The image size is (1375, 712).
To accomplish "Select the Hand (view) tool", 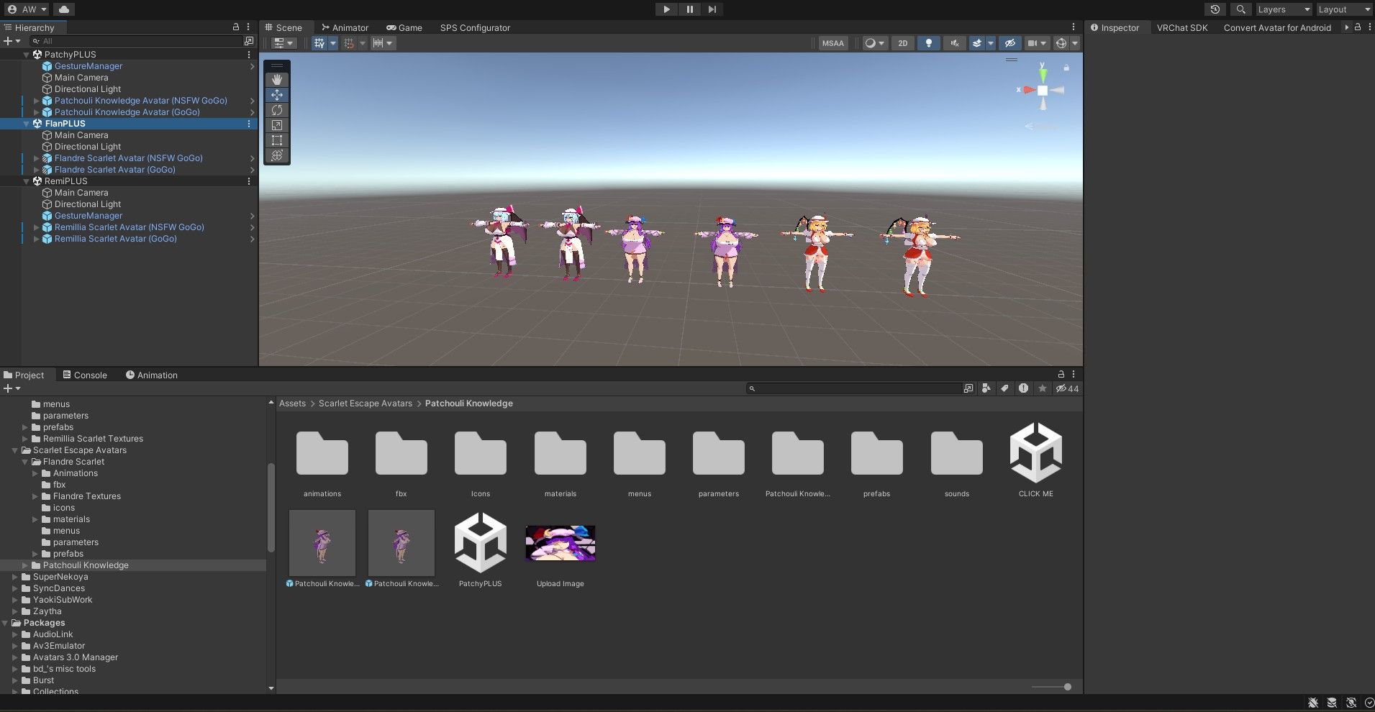I will pos(277,80).
